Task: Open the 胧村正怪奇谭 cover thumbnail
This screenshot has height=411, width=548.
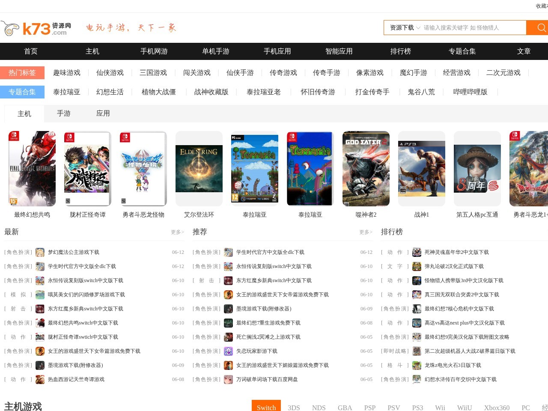Action: tap(88, 169)
